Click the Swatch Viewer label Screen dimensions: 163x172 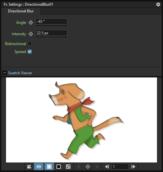click(20, 73)
